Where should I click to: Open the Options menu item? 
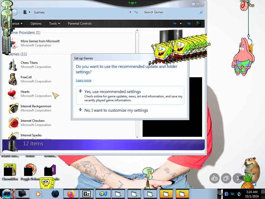click(36, 24)
